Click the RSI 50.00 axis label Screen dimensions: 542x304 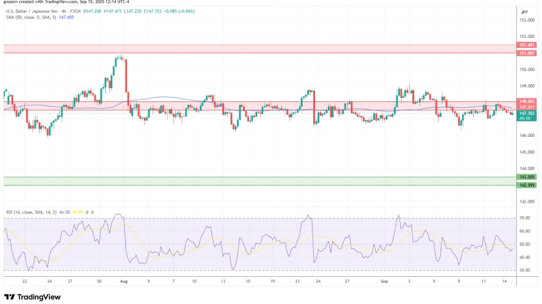point(524,244)
